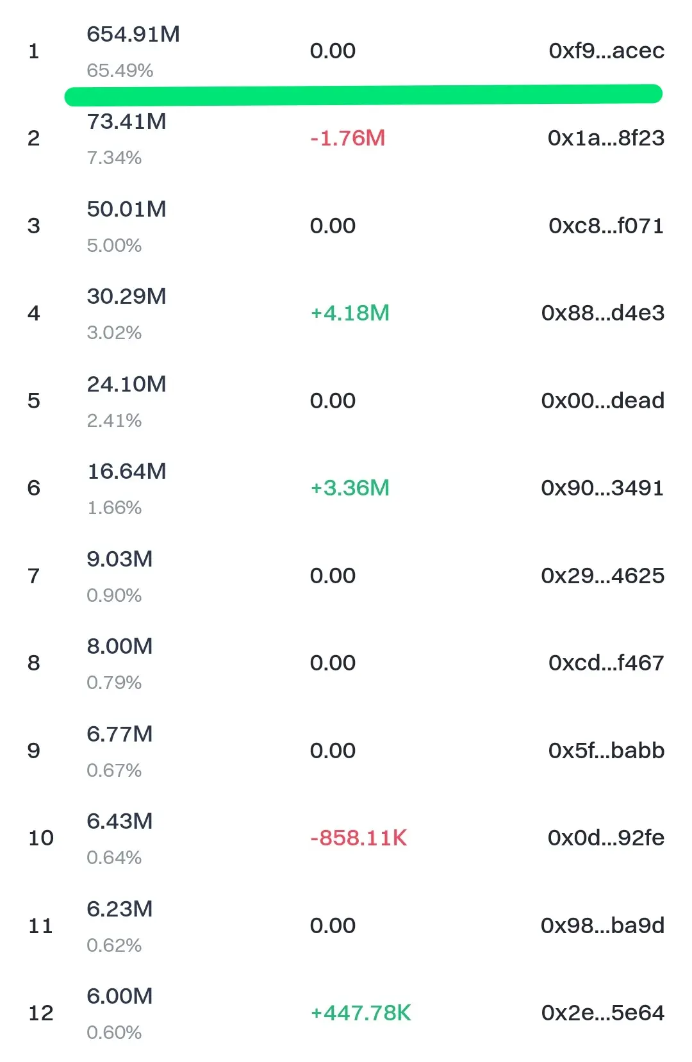
Task: Open holder address 0x98...ba9d
Action: tap(603, 925)
